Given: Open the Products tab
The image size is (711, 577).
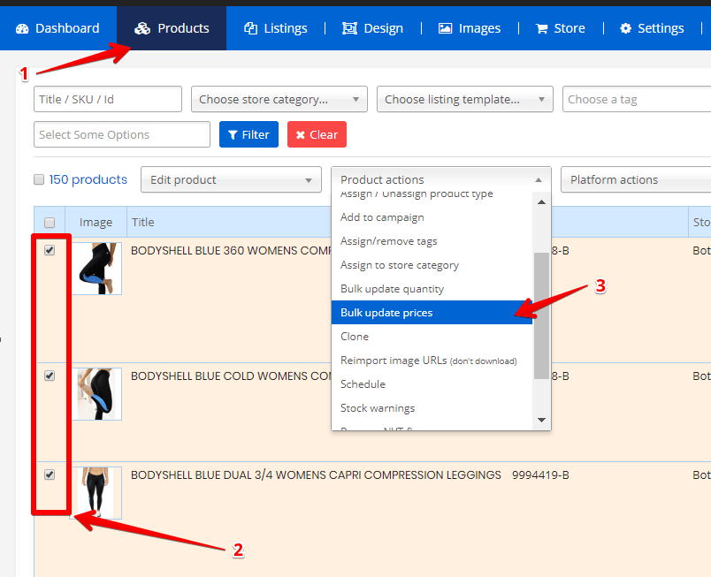Looking at the screenshot, I should pos(172,28).
